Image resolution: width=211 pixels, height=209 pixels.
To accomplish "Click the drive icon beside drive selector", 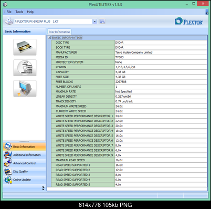I will [x=8, y=22].
